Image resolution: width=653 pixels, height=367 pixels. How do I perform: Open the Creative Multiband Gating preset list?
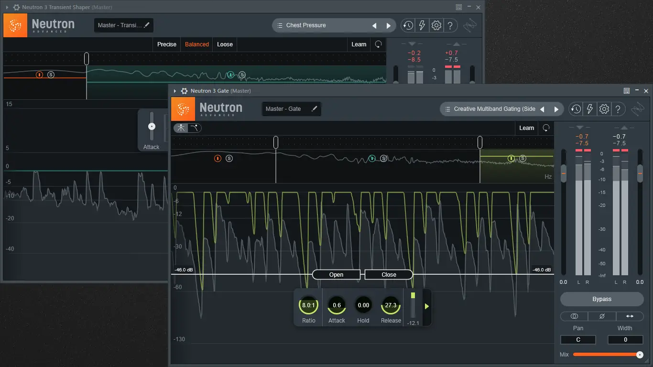coord(490,109)
